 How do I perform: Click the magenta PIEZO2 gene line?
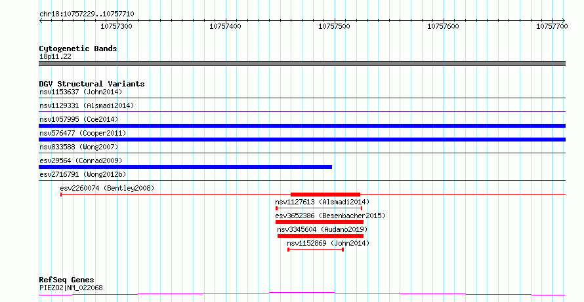coord(302,294)
